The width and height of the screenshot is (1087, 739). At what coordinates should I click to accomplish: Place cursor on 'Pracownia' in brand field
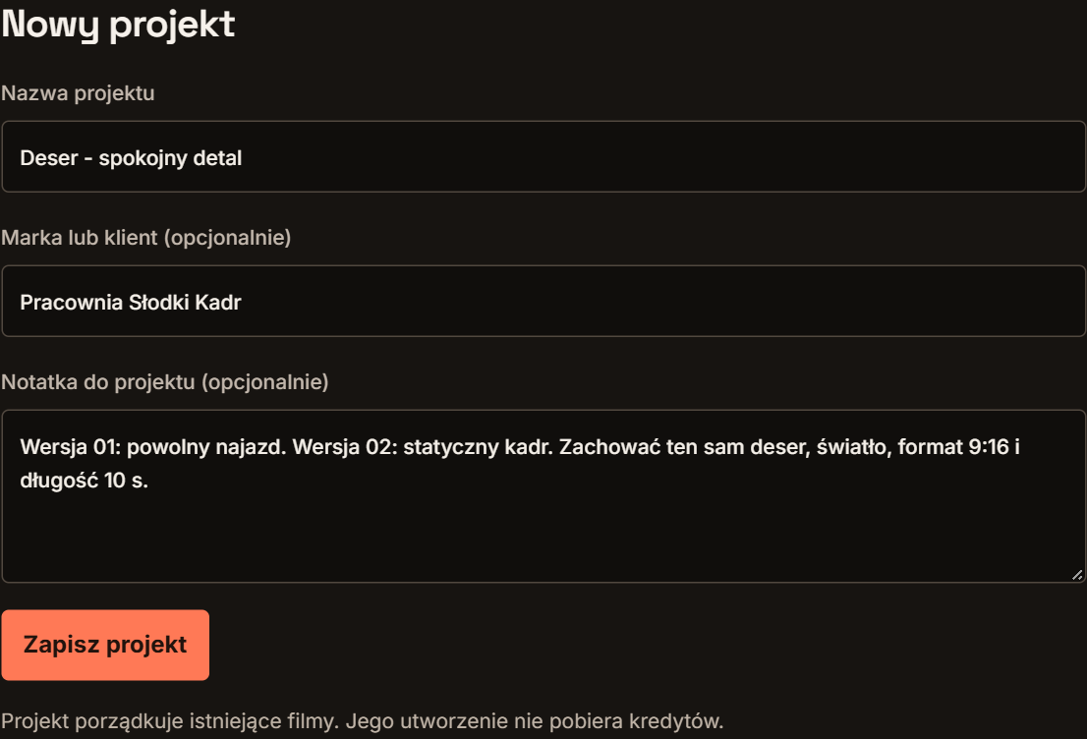point(72,303)
